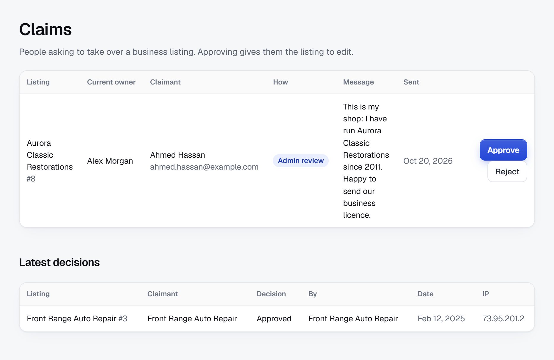
Task: Approve Ahmed Hassan's claim
Action: click(x=503, y=150)
